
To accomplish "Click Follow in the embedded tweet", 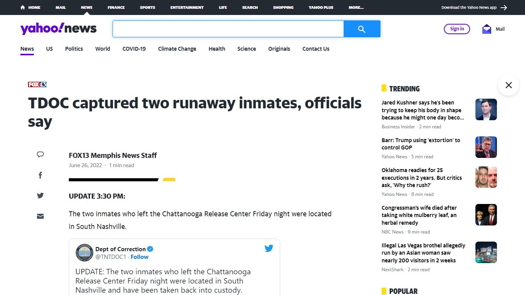I will click(140, 257).
